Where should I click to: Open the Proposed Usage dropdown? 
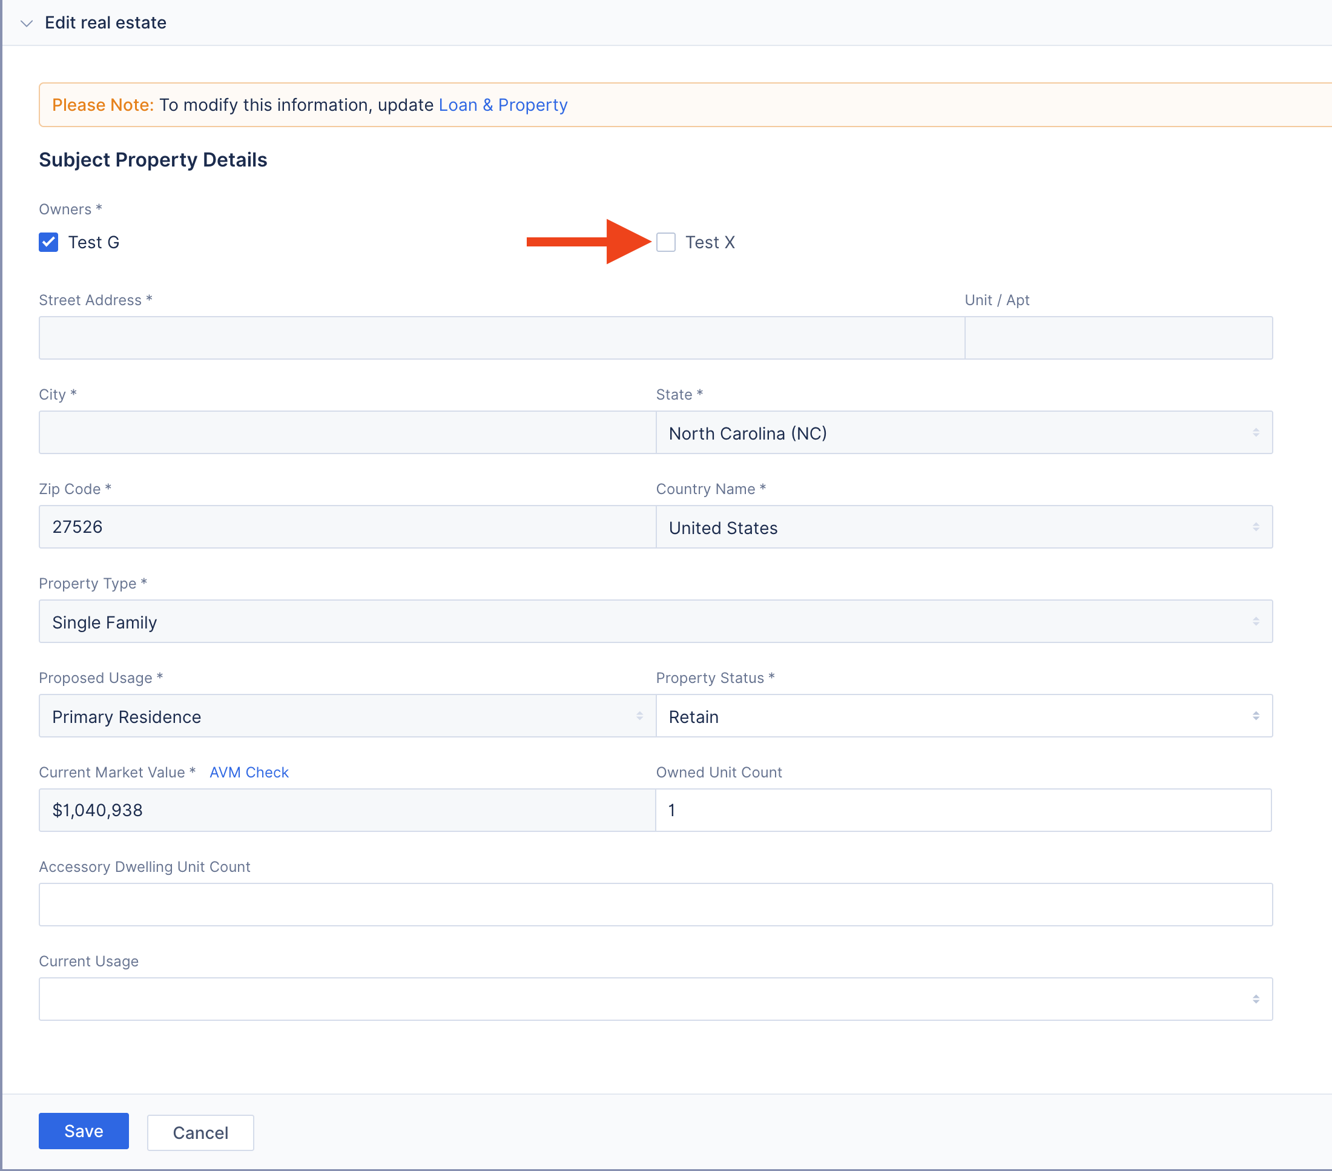pyautogui.click(x=345, y=716)
